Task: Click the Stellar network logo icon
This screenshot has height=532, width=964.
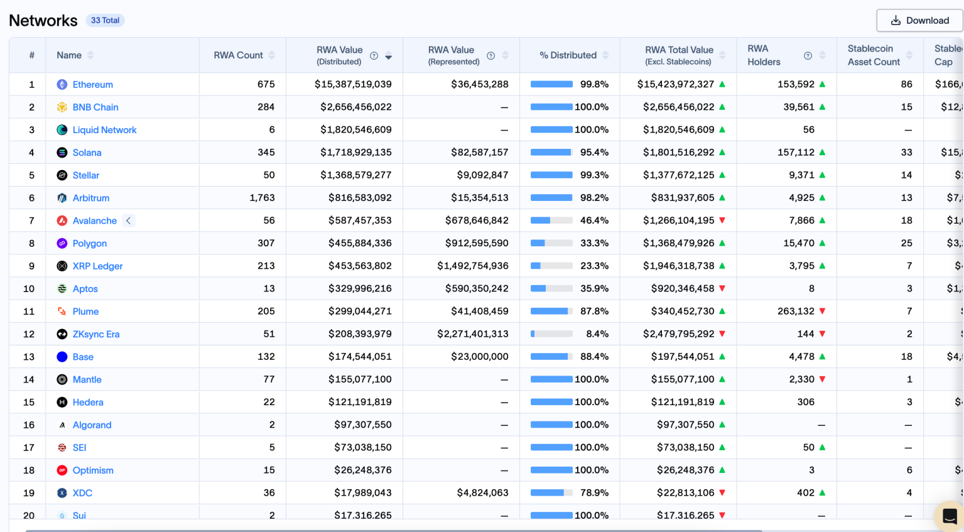Action: pyautogui.click(x=63, y=175)
